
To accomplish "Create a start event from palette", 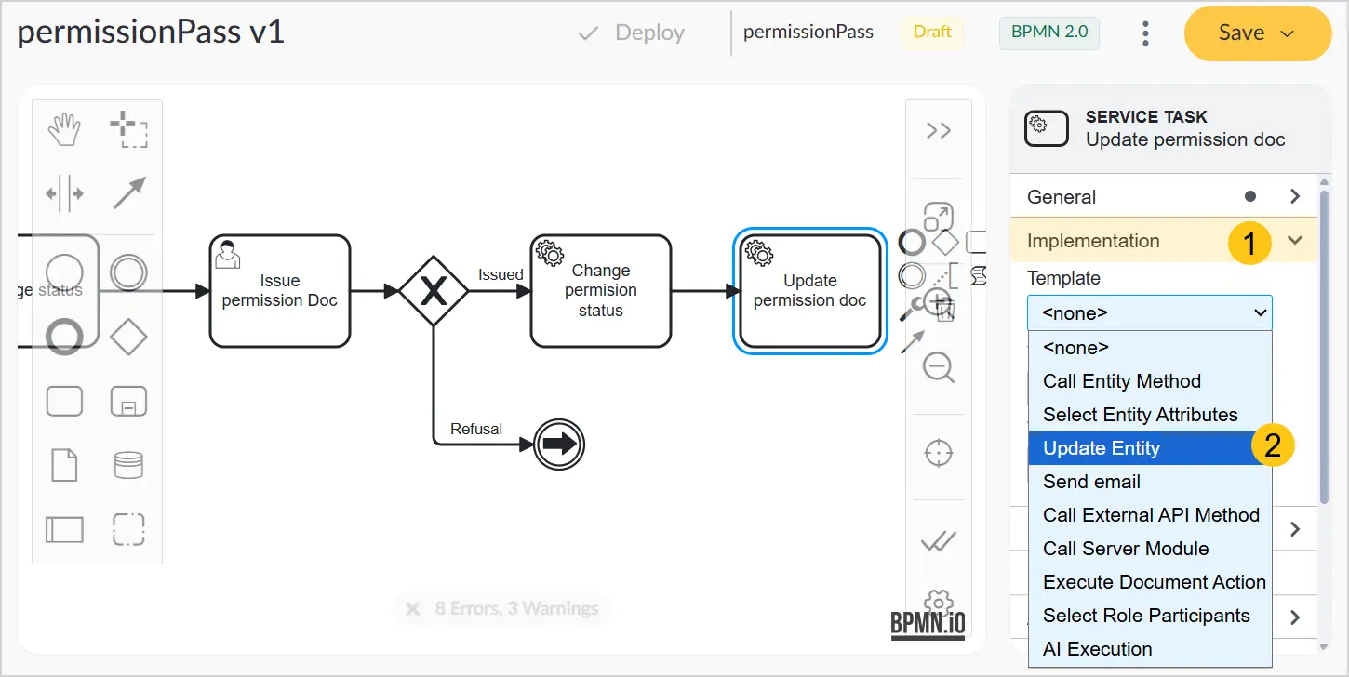I will coord(64,272).
